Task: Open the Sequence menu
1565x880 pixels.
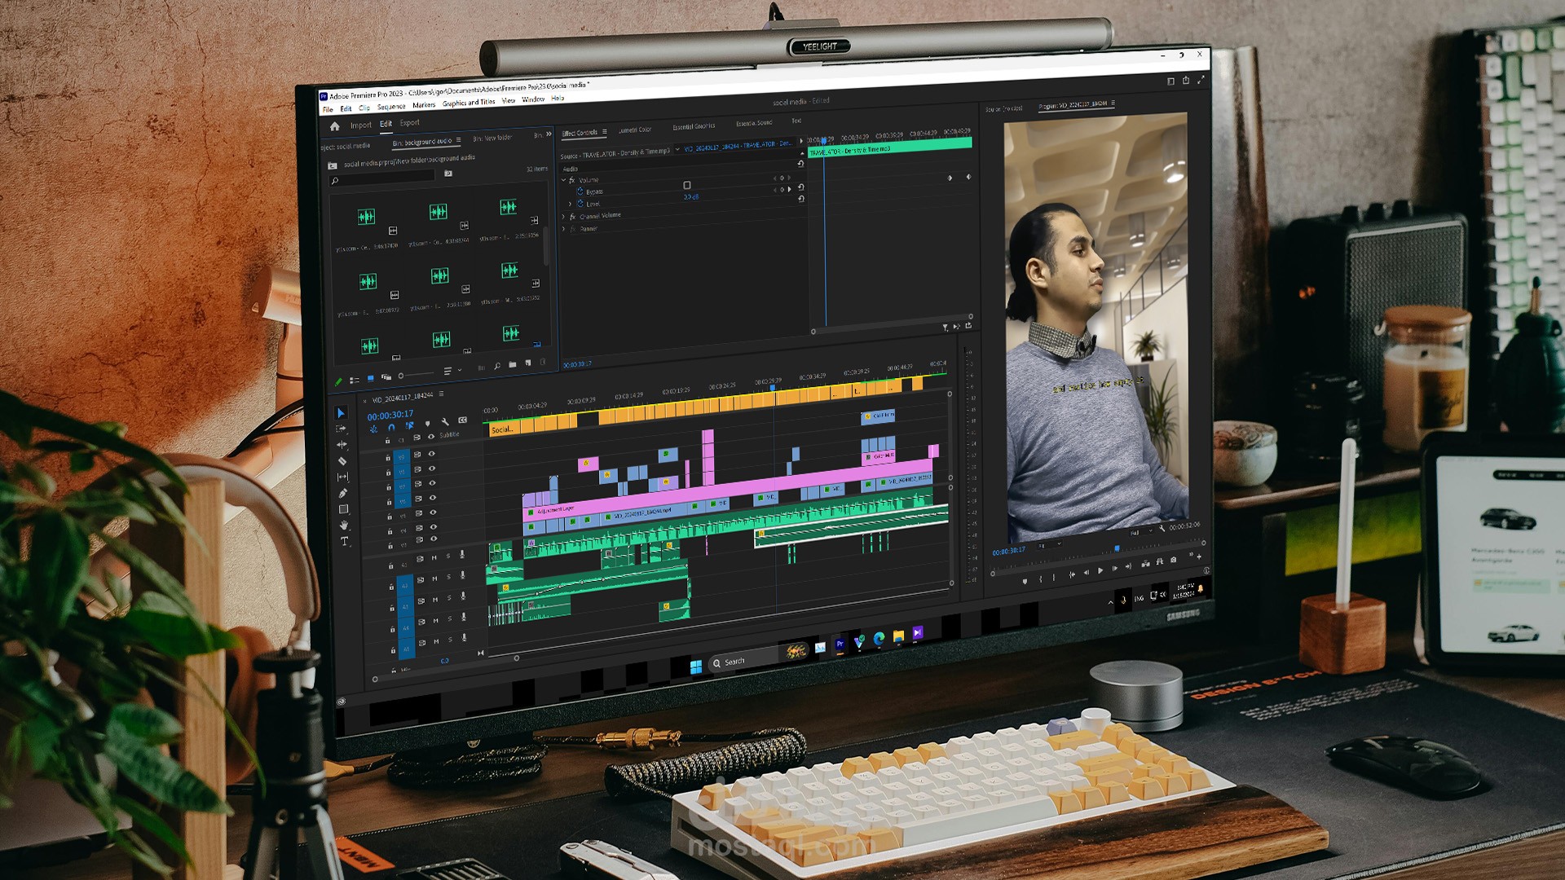Action: point(390,107)
